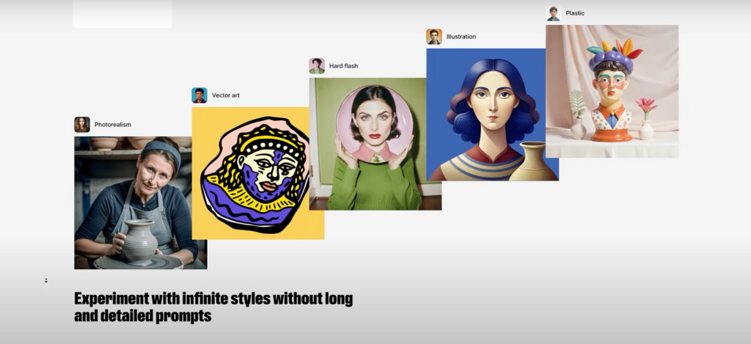Screen dimensions: 751x344
Task: Select the Vector art avatar icon
Action: [x=199, y=95]
